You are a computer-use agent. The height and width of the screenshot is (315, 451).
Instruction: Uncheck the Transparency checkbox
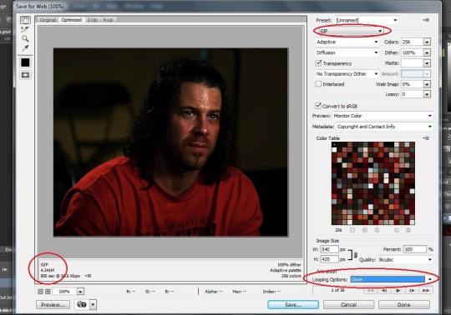click(x=318, y=62)
